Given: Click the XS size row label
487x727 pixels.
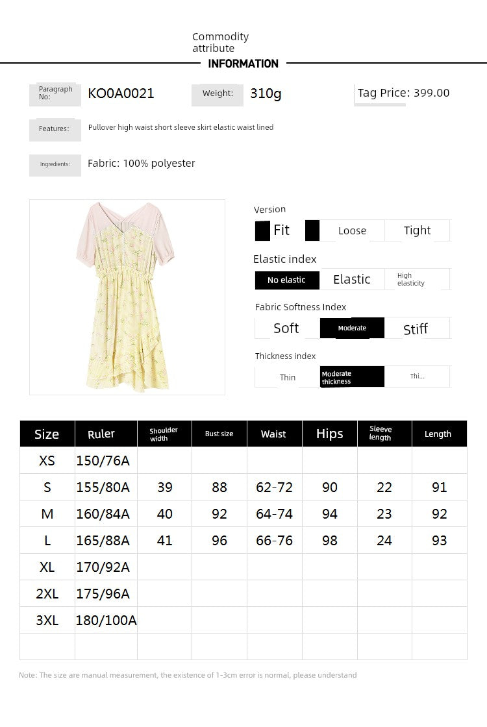Looking at the screenshot, I should point(47,460).
